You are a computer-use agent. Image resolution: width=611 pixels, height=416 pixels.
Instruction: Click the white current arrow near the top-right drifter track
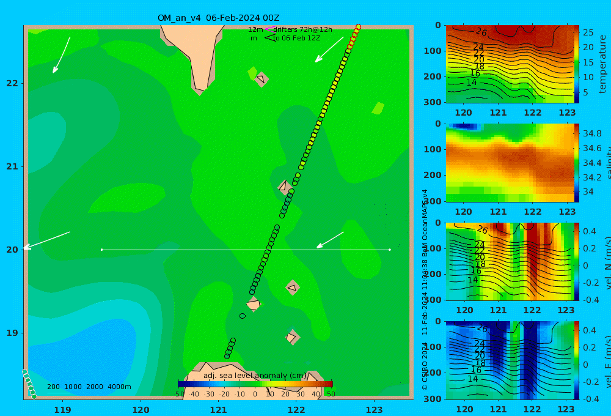pyautogui.click(x=329, y=50)
